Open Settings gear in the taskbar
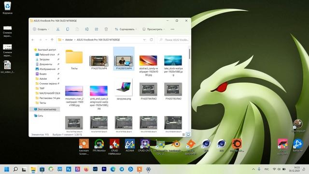 pos(148,169)
